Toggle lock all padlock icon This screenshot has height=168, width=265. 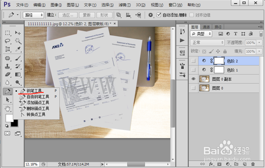point(225,51)
